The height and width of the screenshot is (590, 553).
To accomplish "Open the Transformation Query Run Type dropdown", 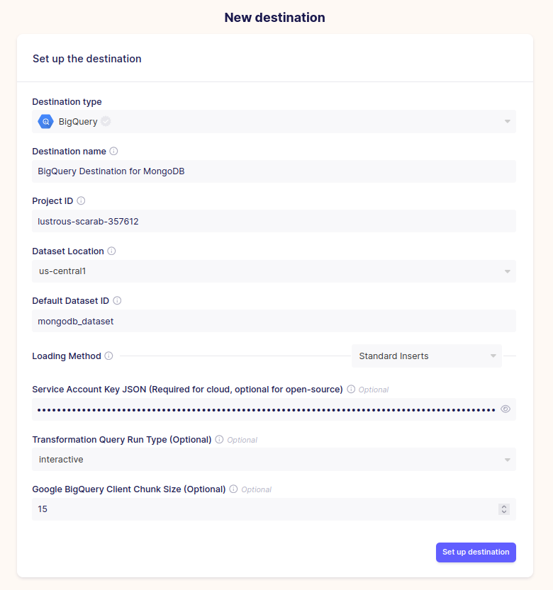I will pos(508,459).
